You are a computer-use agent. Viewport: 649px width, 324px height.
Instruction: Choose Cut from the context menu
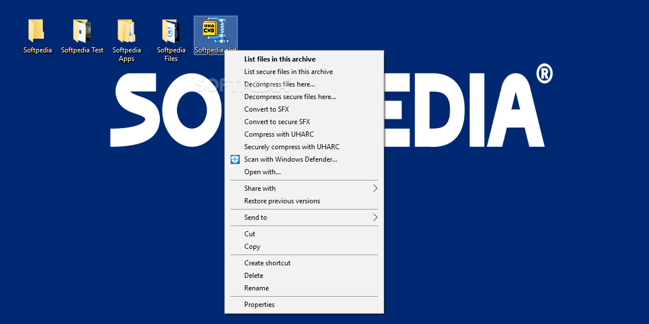[x=304, y=234]
